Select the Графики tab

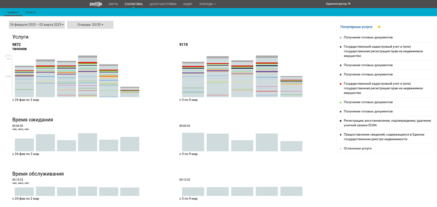point(13,12)
